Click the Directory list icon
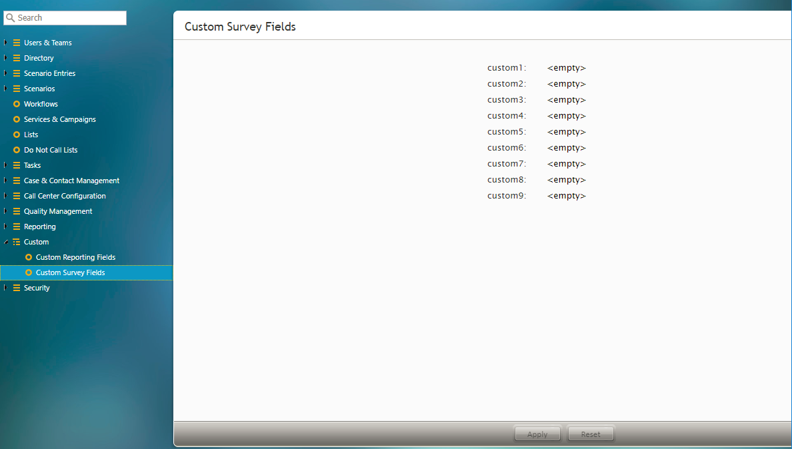This screenshot has height=449, width=792. coord(17,58)
